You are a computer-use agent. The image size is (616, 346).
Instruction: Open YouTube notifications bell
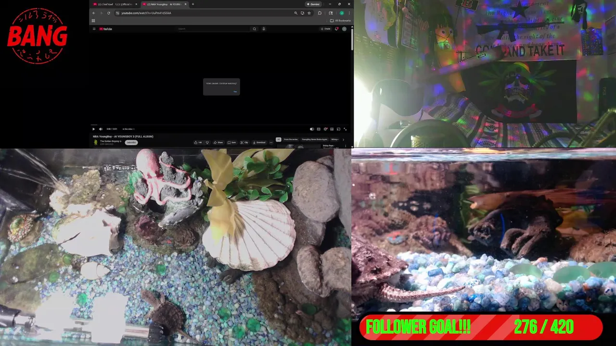(x=337, y=29)
